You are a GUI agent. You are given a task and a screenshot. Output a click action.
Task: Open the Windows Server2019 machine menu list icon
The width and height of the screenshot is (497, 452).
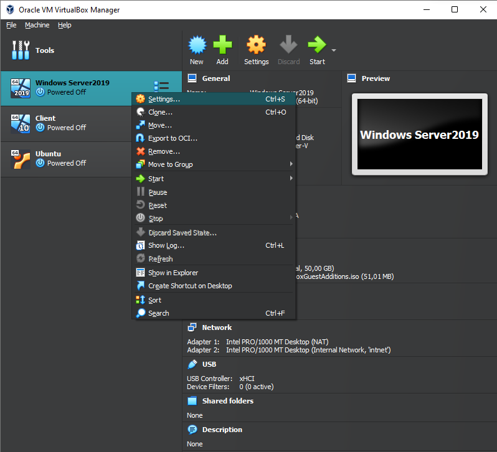tap(161, 87)
